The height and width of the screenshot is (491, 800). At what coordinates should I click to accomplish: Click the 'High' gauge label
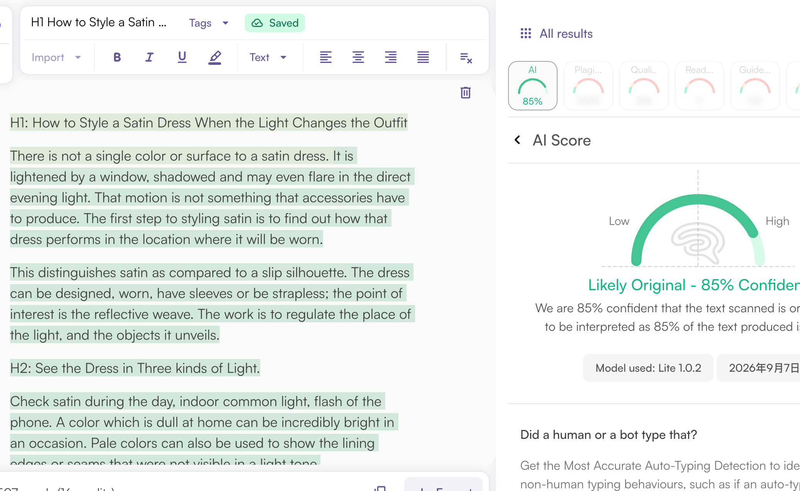[x=777, y=221]
